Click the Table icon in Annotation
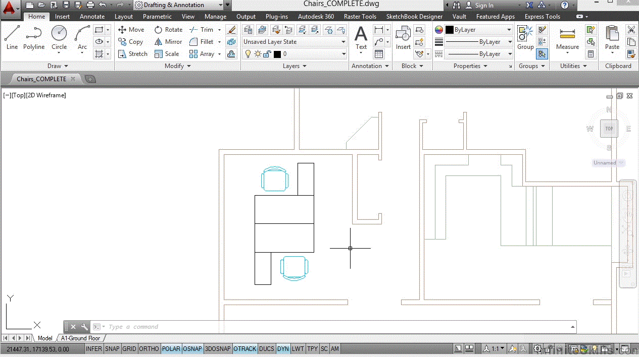The width and height of the screenshot is (639, 357). coord(379,54)
